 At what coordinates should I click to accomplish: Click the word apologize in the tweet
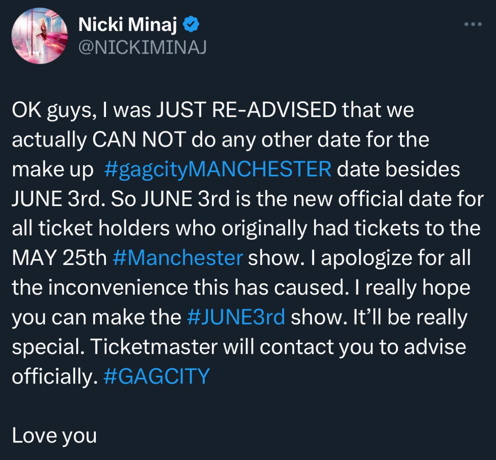click(367, 258)
